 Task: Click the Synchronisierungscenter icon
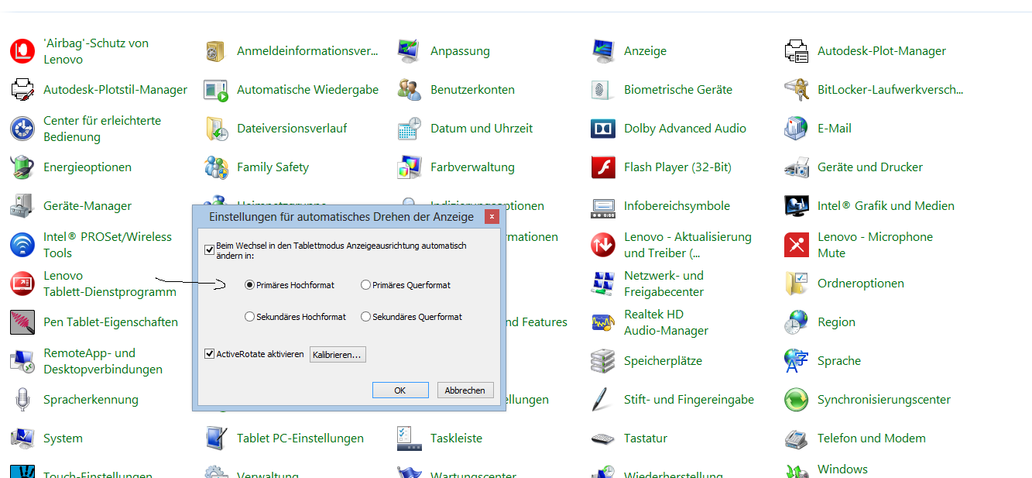tap(797, 400)
